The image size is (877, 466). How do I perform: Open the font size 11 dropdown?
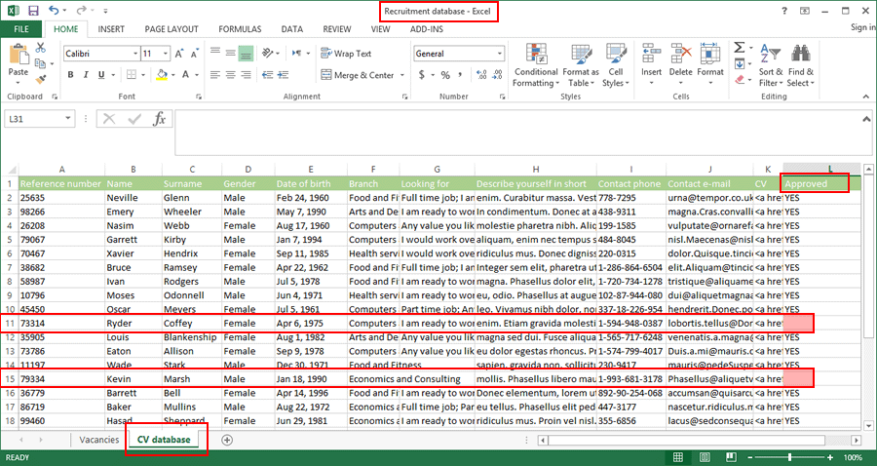click(166, 54)
